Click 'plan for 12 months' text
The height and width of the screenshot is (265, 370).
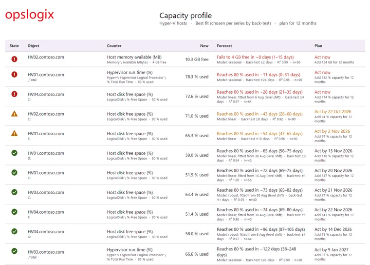click(298, 23)
